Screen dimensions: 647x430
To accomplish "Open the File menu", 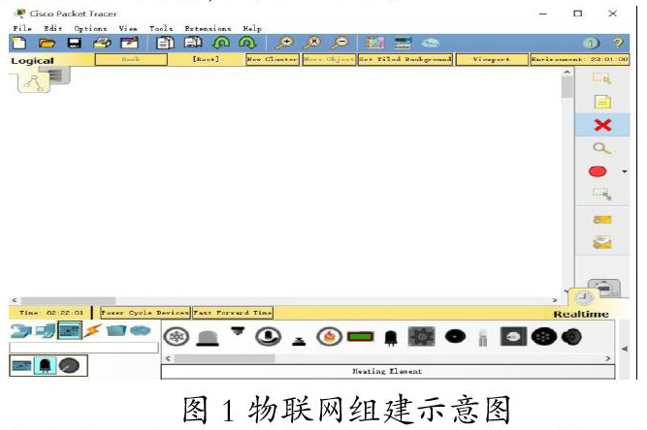I will coord(22,28).
